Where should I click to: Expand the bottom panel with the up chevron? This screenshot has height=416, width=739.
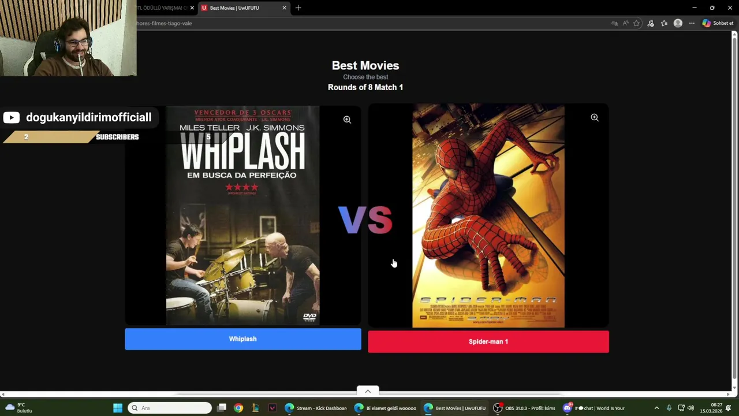pyautogui.click(x=368, y=391)
